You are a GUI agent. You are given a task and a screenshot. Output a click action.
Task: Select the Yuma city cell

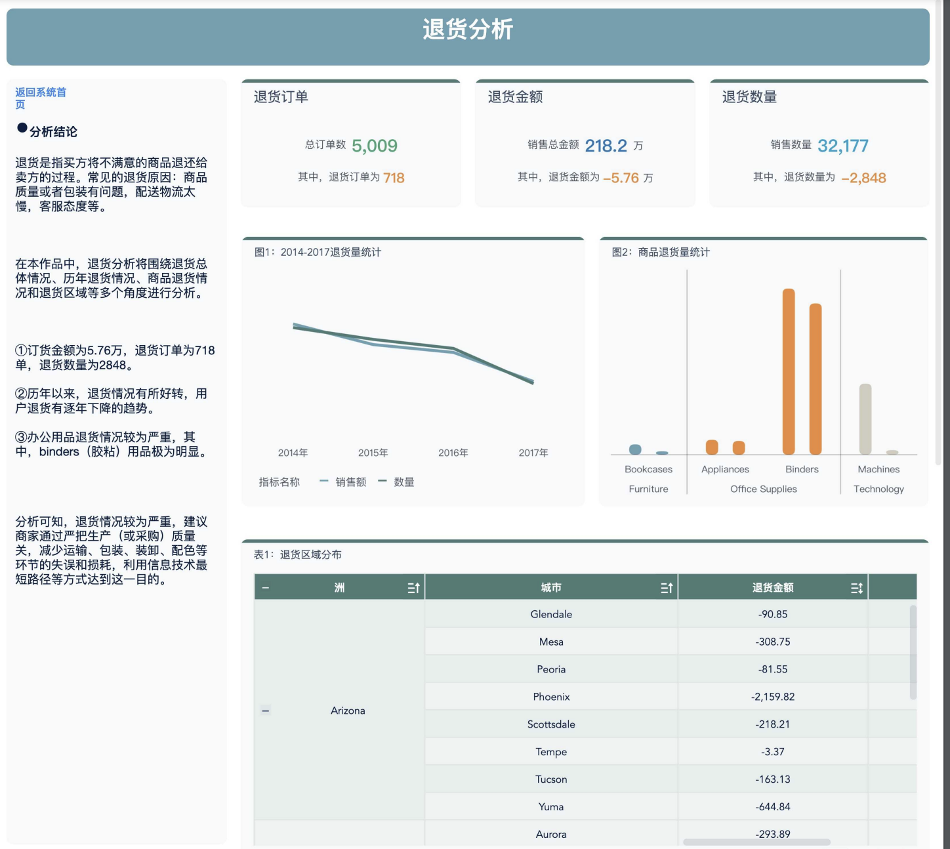point(551,807)
